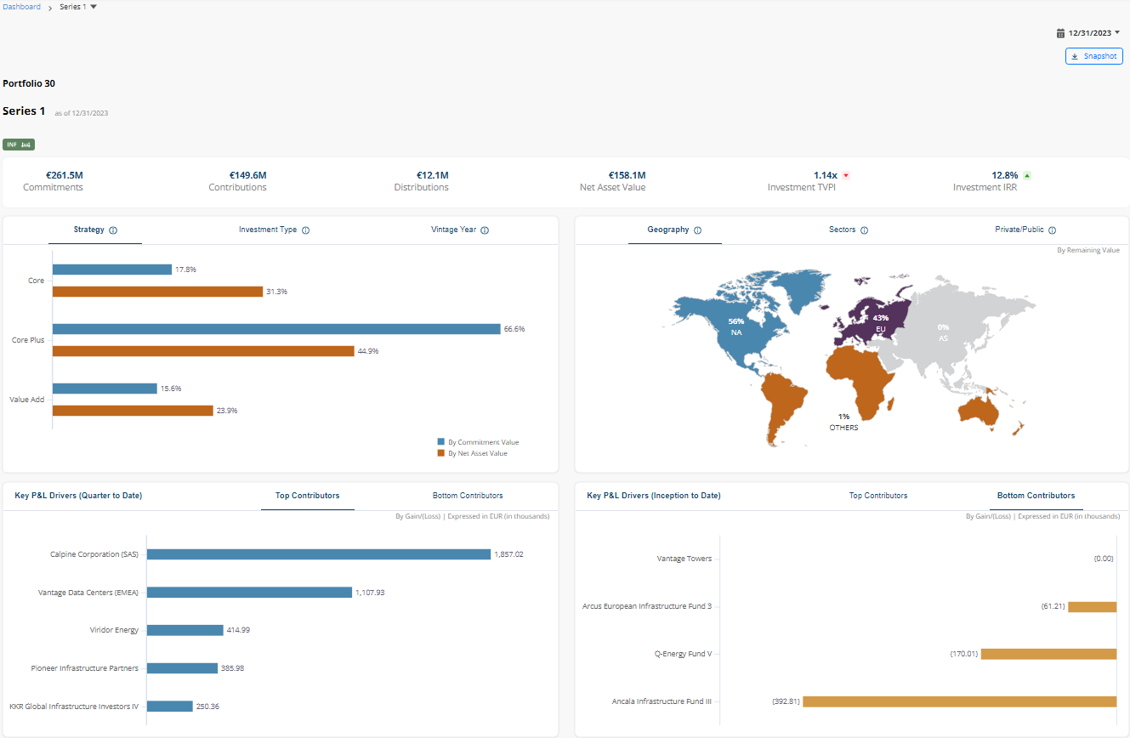
Task: Click the info icon next to Geography
Action: [x=697, y=230]
